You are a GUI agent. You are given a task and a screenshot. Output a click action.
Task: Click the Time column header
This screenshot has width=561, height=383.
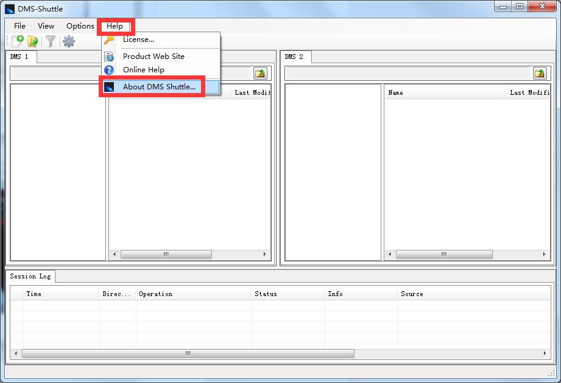61,294
